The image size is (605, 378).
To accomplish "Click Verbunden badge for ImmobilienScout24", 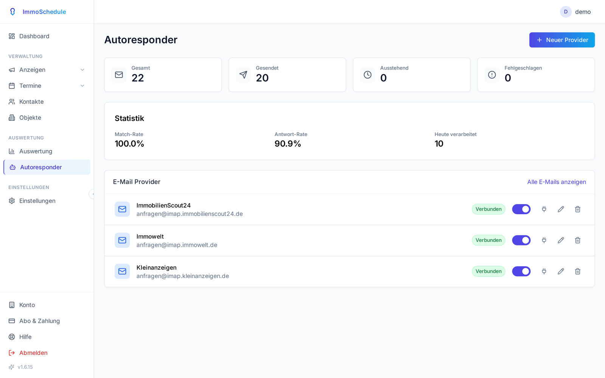I will [489, 209].
